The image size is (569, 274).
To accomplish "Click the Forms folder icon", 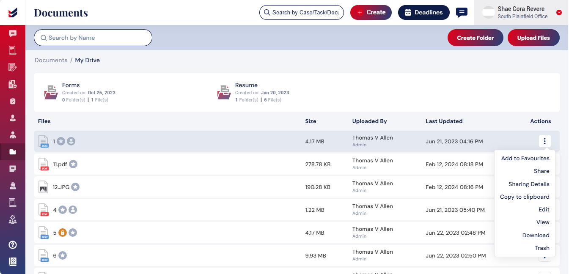I will [x=51, y=92].
